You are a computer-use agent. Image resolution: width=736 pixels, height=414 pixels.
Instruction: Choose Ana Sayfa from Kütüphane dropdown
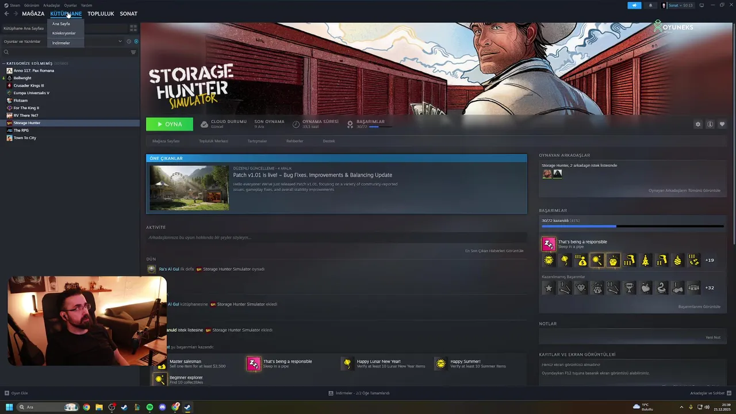(61, 24)
